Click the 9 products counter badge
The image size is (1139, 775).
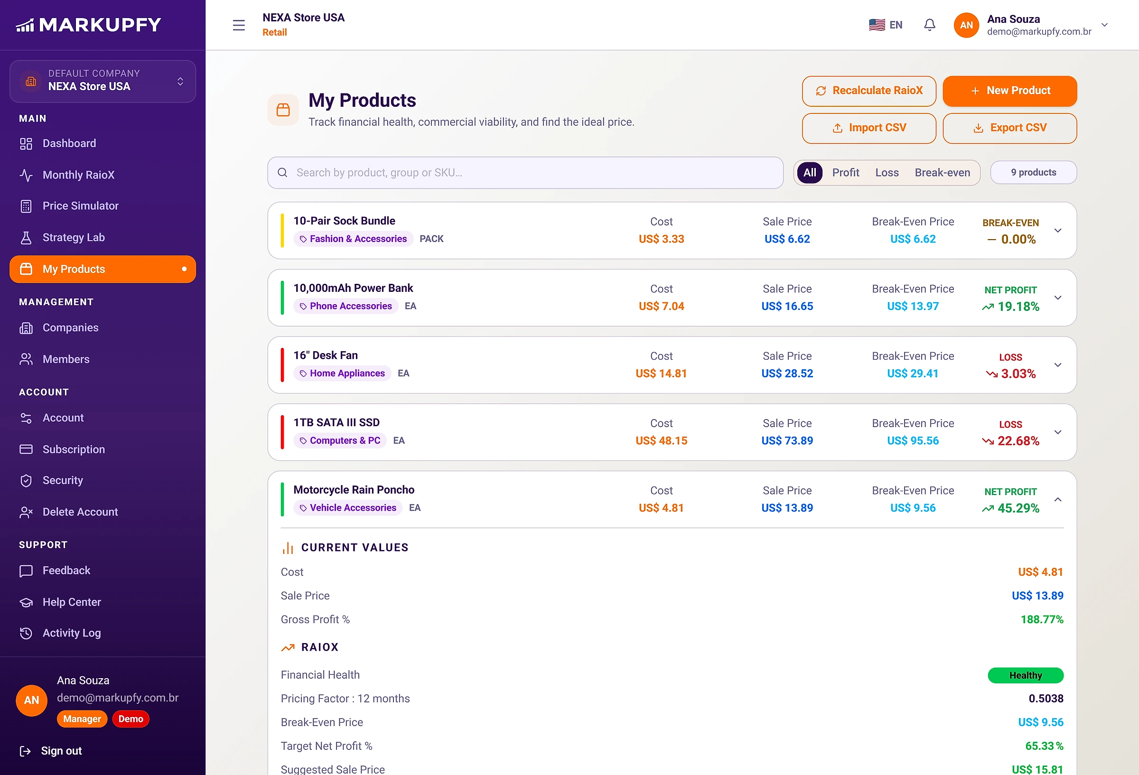1033,173
